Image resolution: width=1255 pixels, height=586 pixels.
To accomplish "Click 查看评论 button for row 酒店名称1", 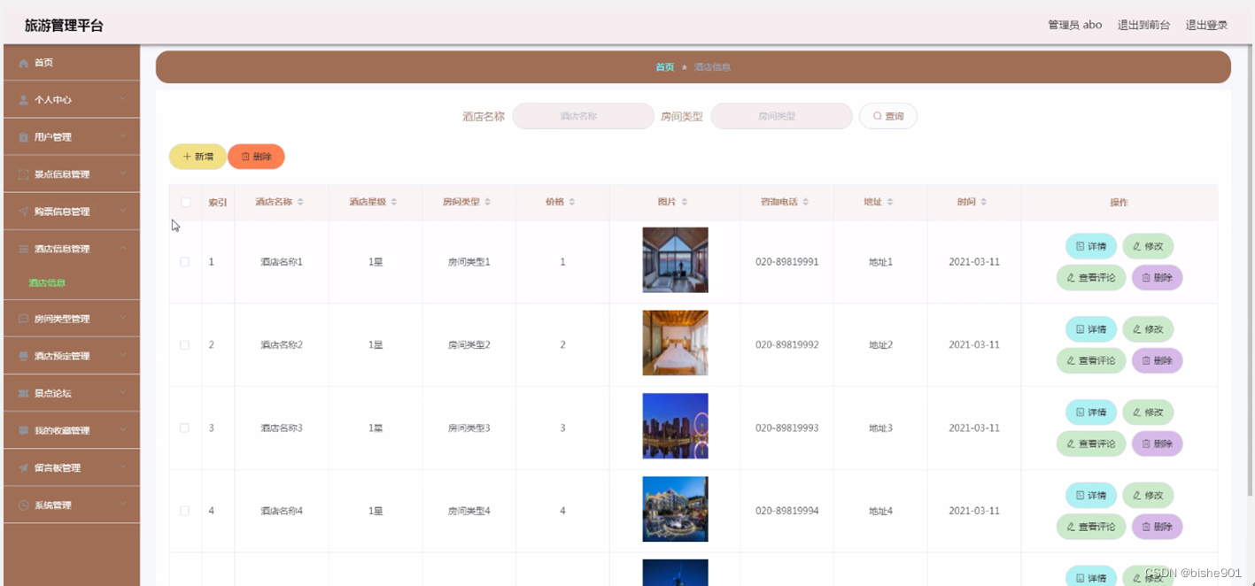I will tap(1091, 278).
